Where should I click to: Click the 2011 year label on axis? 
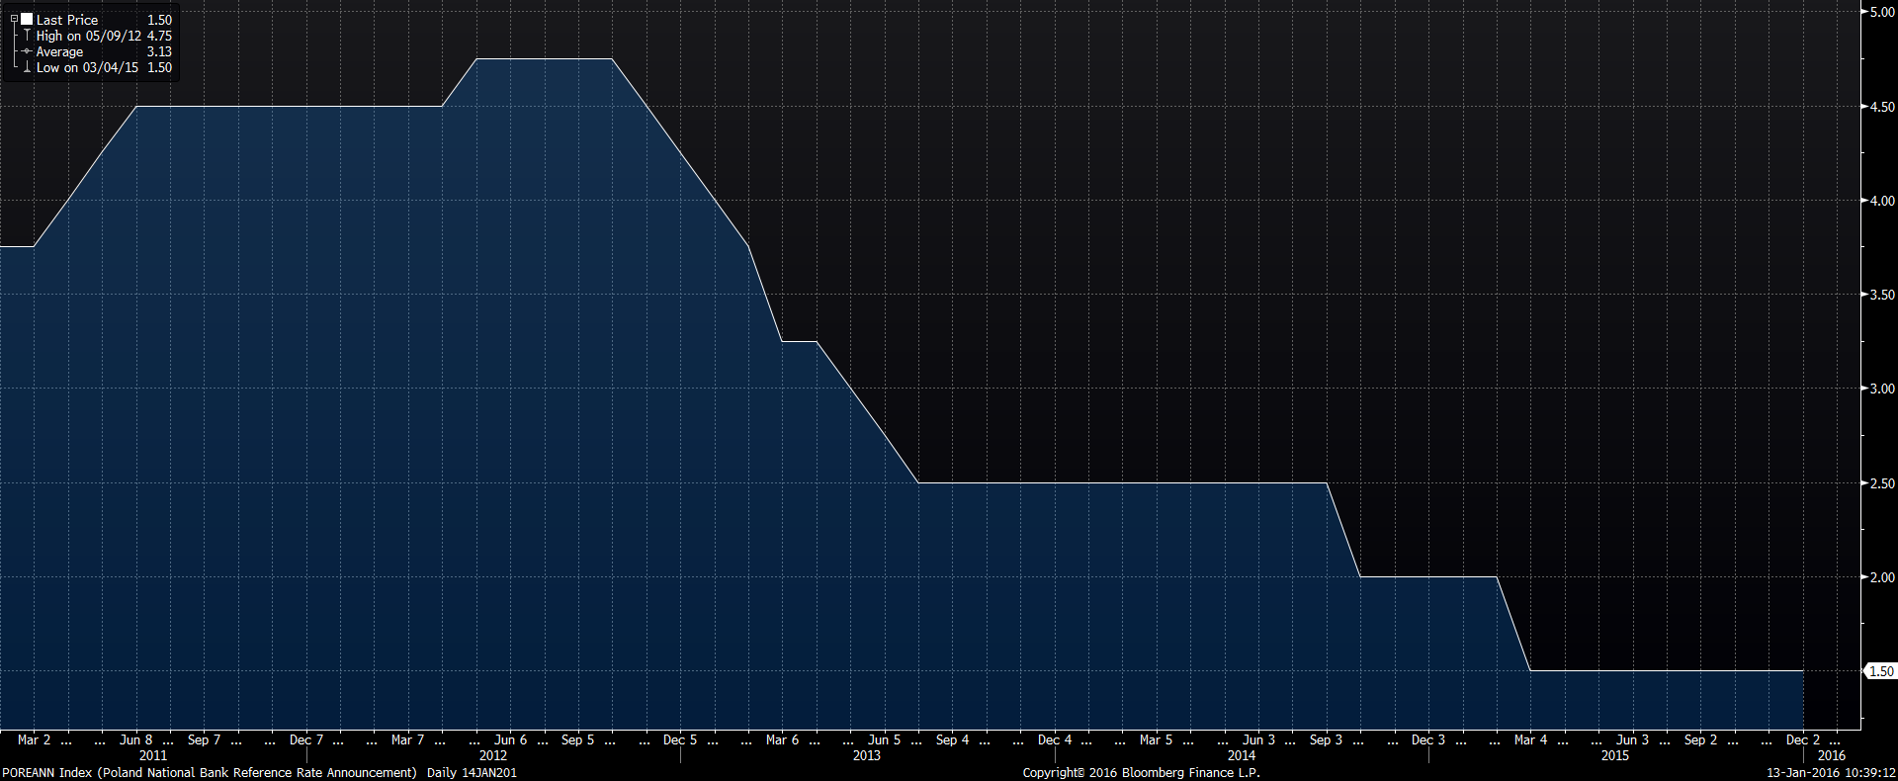[153, 755]
